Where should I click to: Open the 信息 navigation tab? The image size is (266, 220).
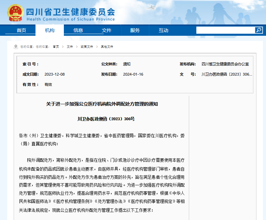point(78,30)
